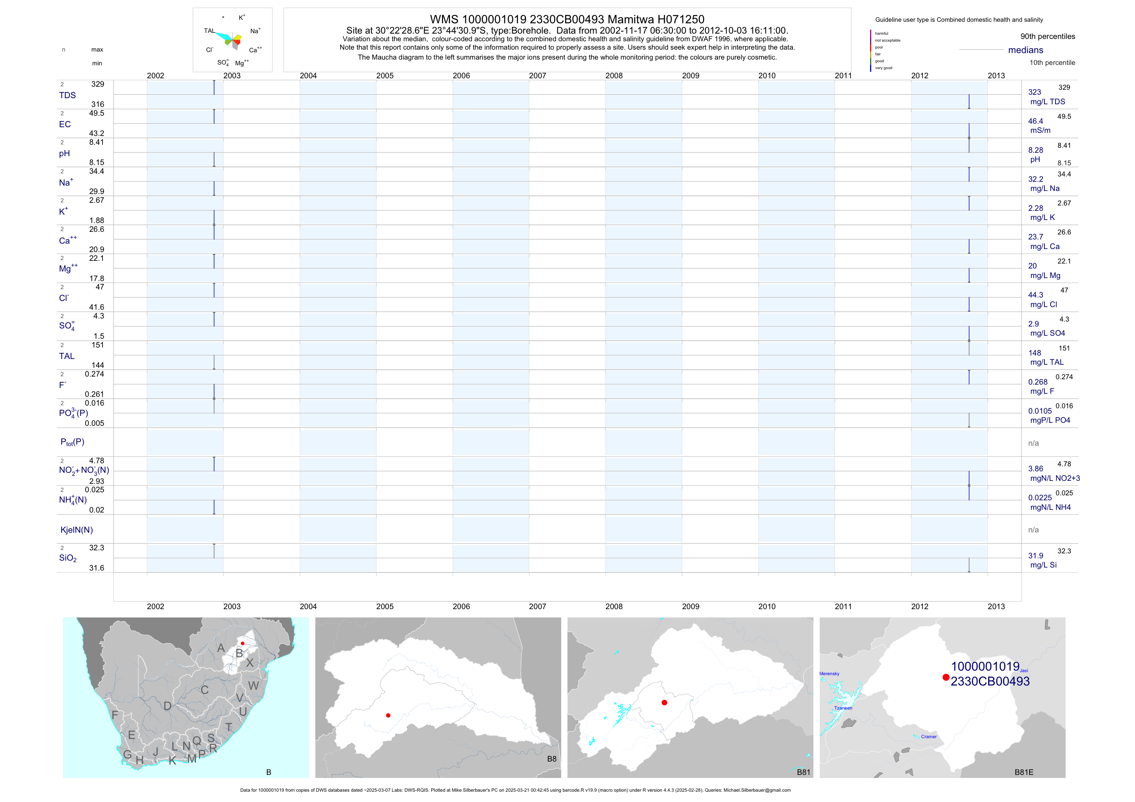Click the guideline colour legend bar
1135x802 pixels.
(x=870, y=50)
